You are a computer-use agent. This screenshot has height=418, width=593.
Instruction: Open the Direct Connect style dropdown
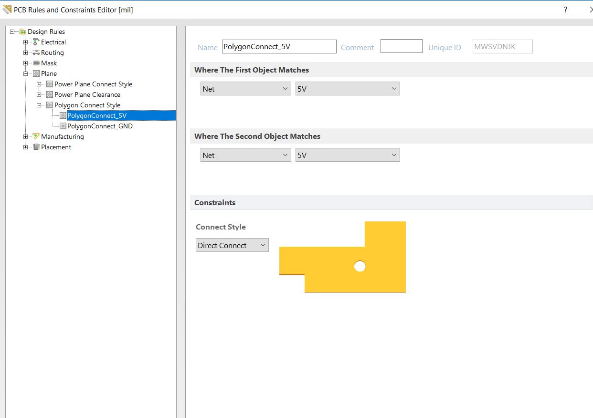pos(232,245)
